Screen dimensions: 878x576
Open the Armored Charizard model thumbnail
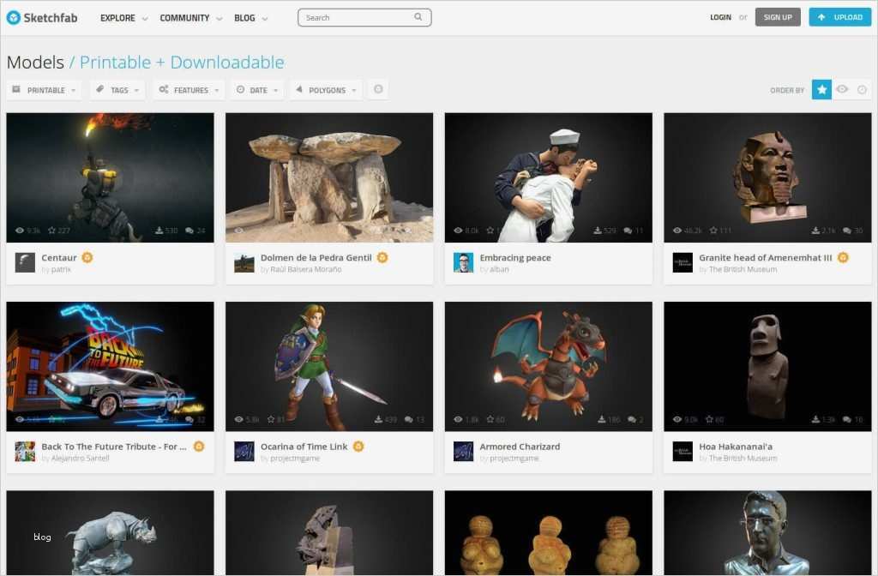click(548, 366)
